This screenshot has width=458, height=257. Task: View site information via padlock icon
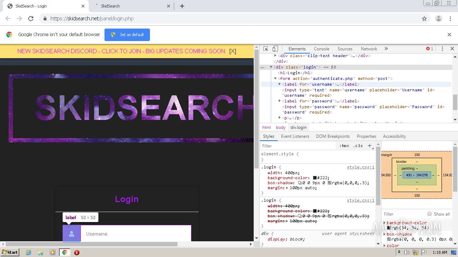click(45, 19)
